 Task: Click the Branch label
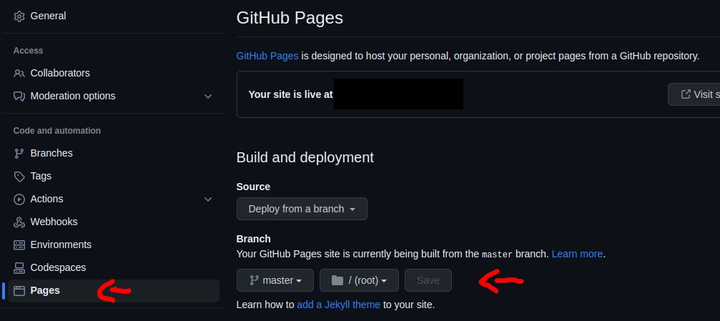pyautogui.click(x=254, y=239)
